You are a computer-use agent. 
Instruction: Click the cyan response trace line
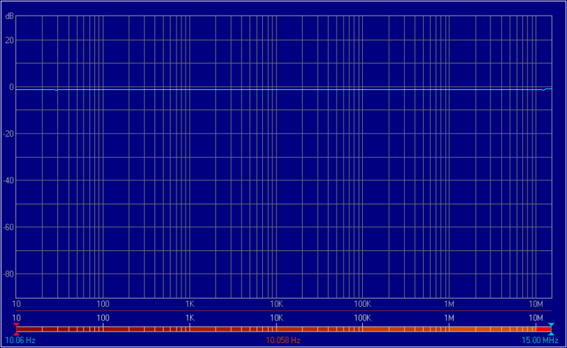[283, 89]
